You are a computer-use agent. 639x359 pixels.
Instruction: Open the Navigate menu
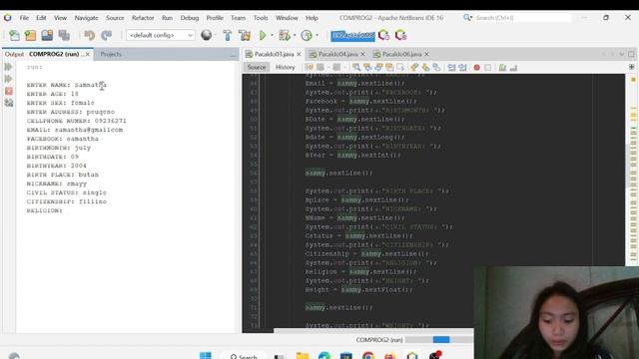coord(87,18)
